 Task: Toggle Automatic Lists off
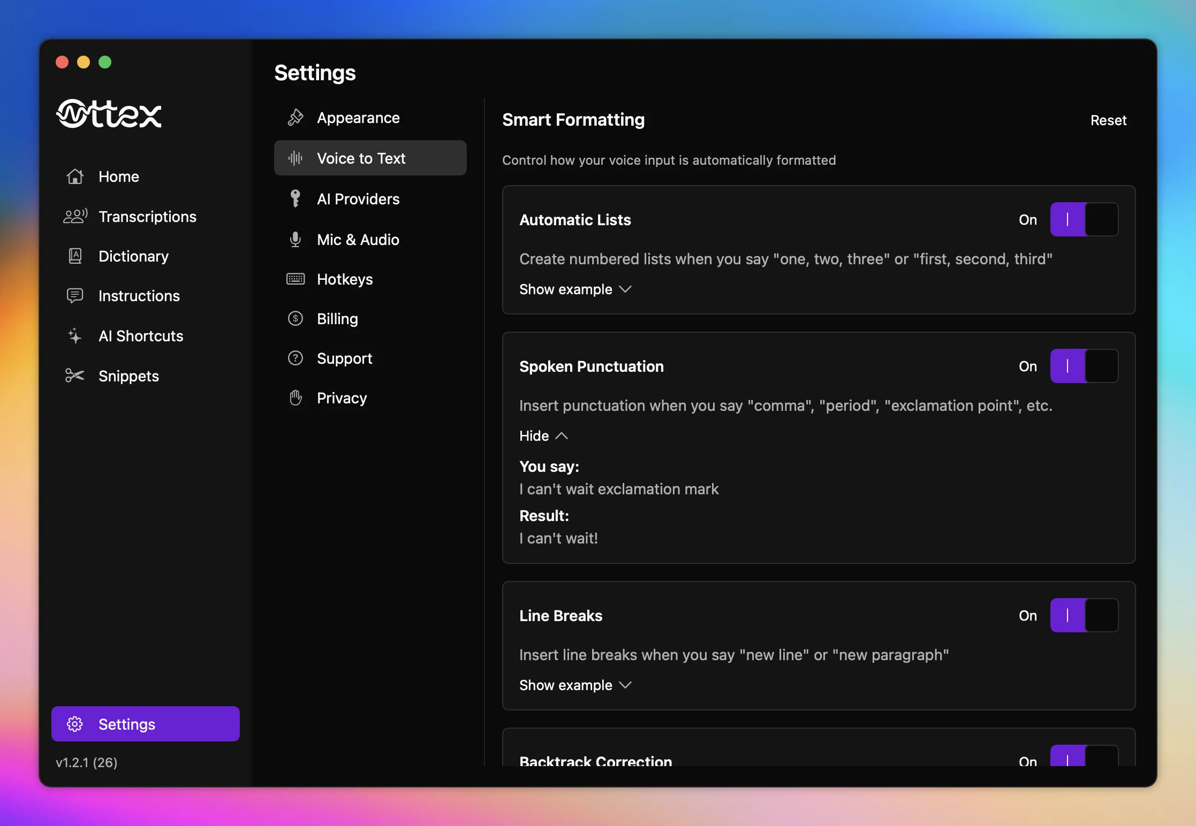[1084, 219]
